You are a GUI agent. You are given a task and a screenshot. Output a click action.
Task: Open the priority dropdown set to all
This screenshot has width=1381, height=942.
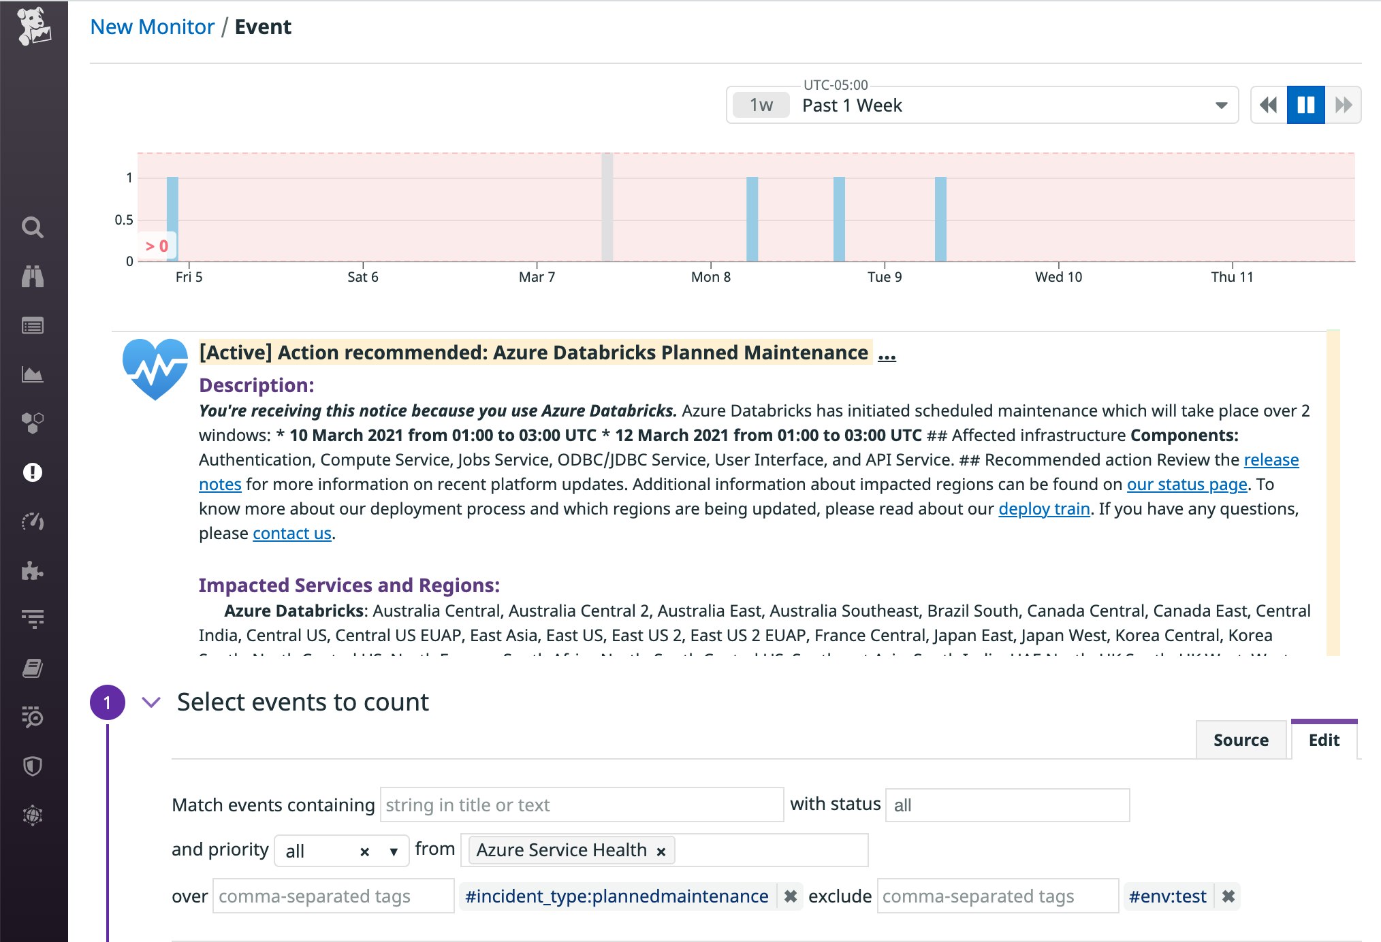tap(393, 850)
